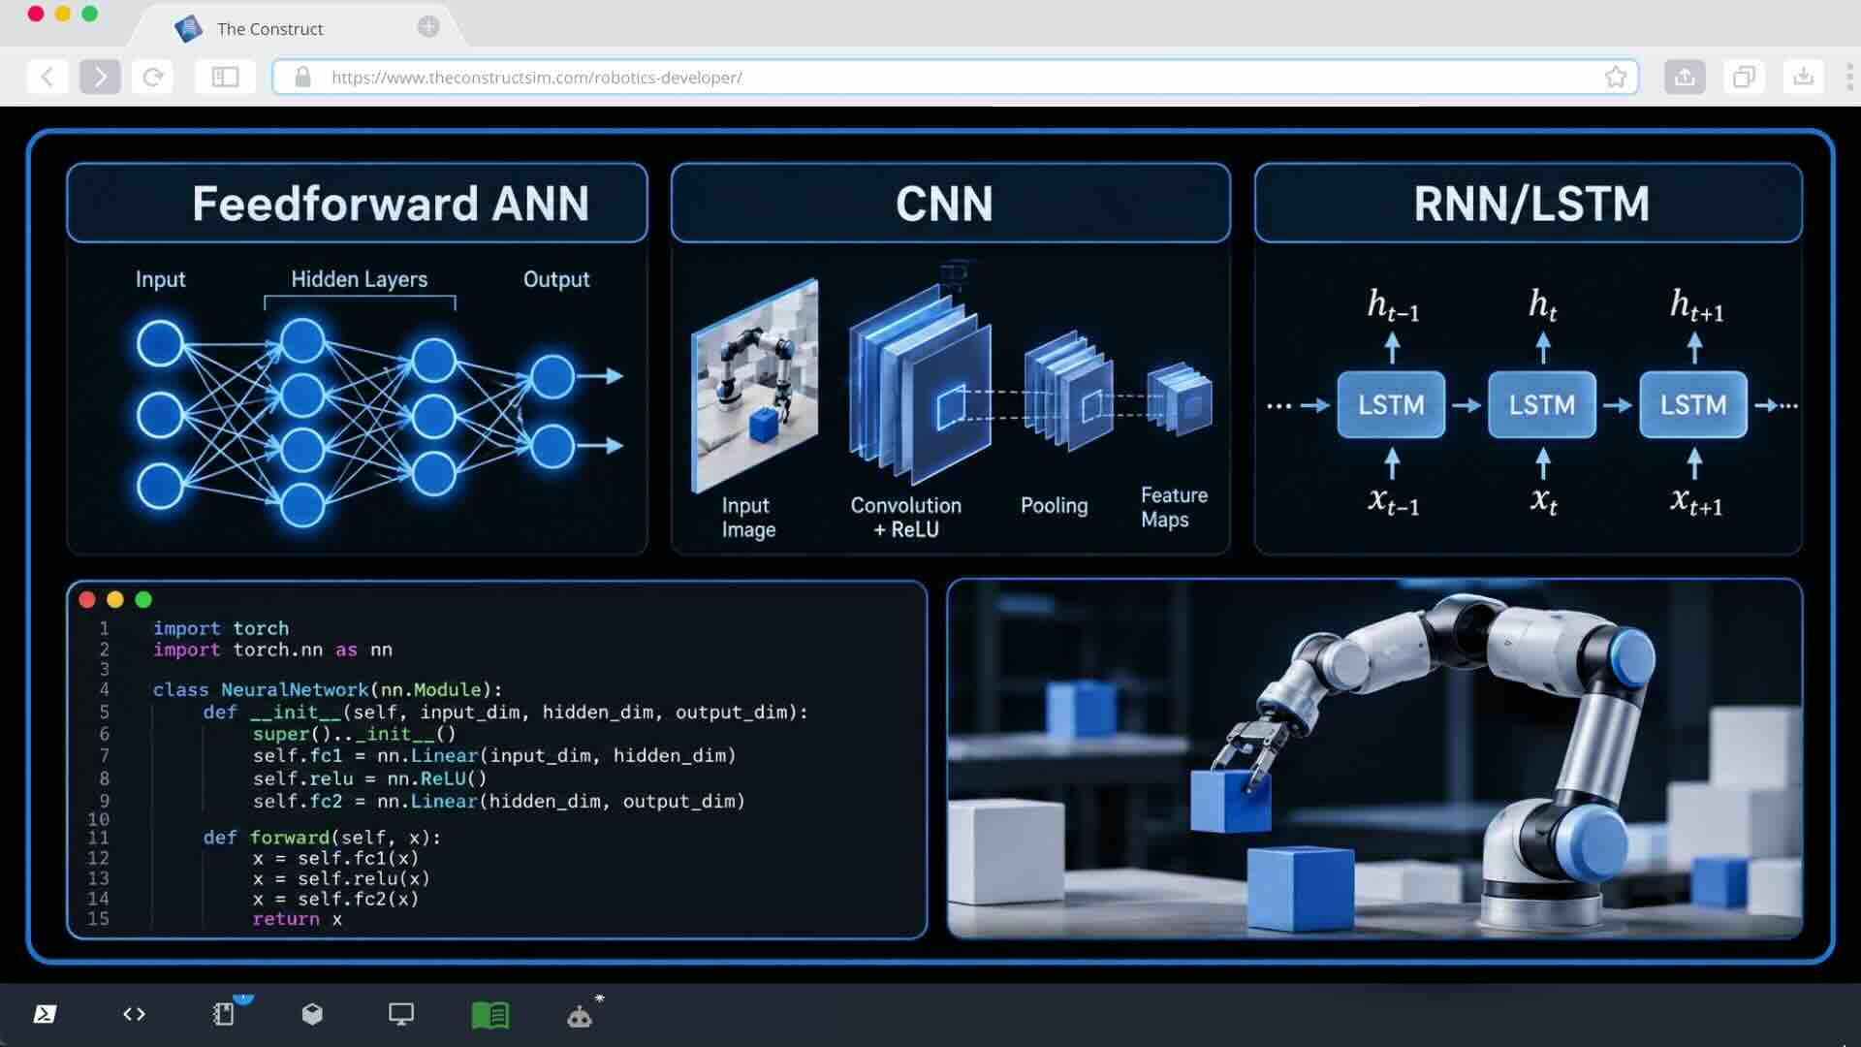Click the CNN input image thumbnail
1861x1047 pixels.
(x=755, y=385)
